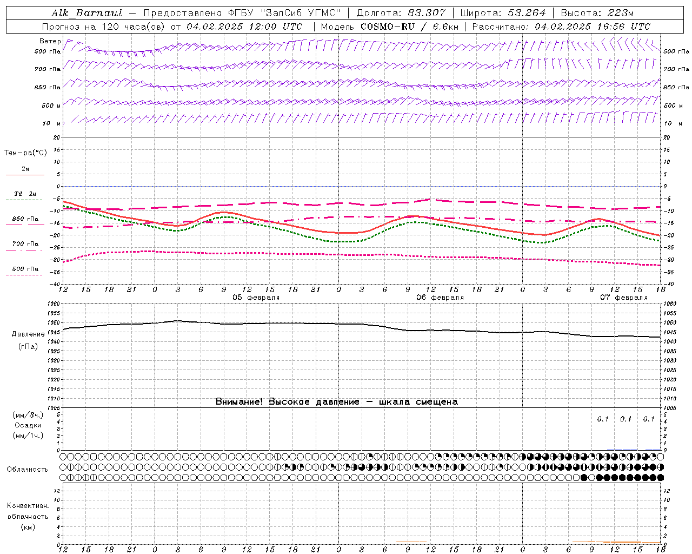
Task: Click the 'Широта: 53.264' latitude value
Action: (x=503, y=13)
